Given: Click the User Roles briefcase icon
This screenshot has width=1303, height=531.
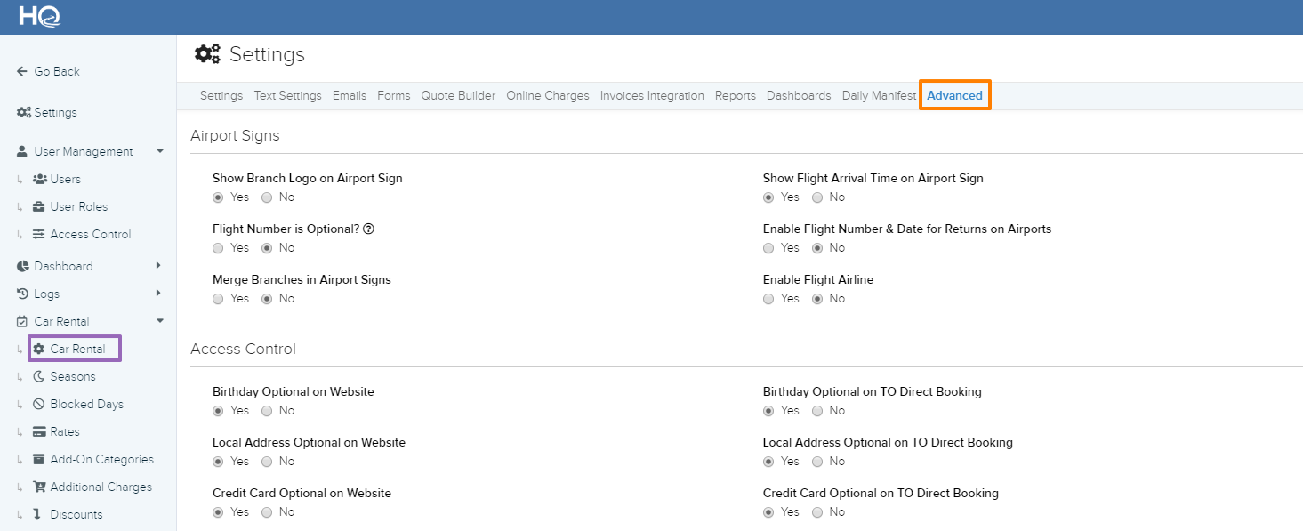Looking at the screenshot, I should tap(39, 206).
